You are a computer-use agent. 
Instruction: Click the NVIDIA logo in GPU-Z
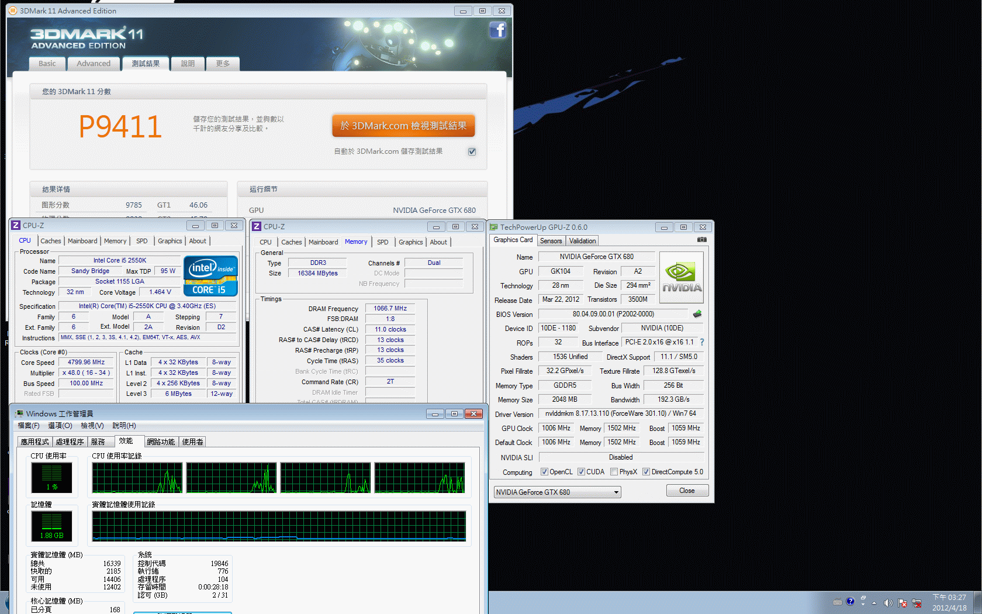point(682,277)
